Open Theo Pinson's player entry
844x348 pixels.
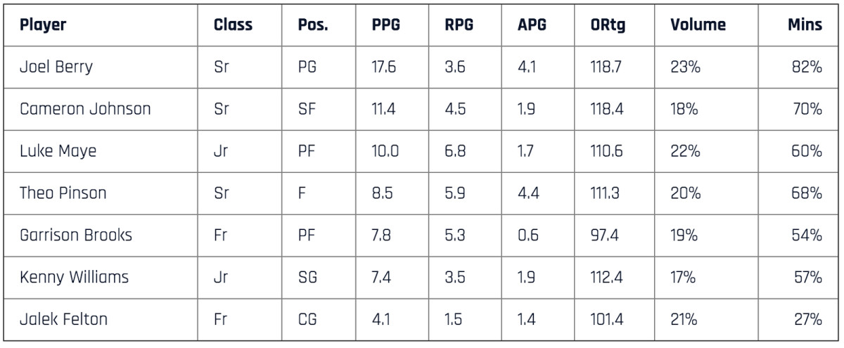[x=63, y=193]
